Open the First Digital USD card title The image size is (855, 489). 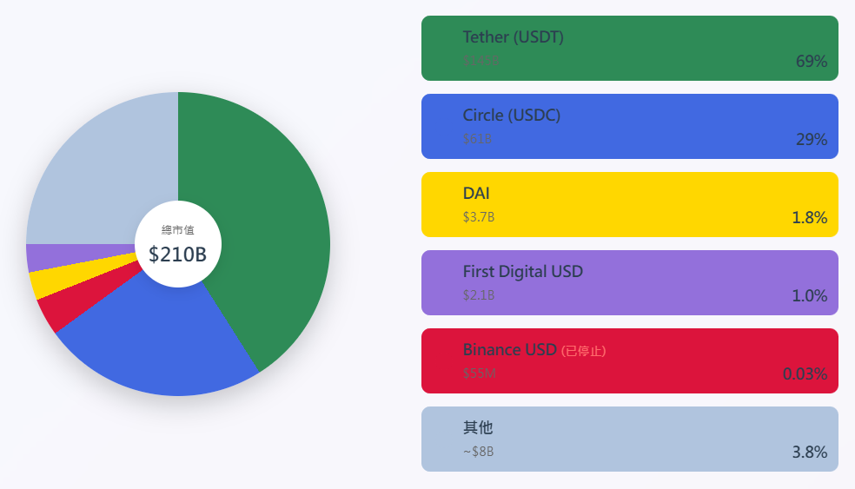[x=522, y=272]
